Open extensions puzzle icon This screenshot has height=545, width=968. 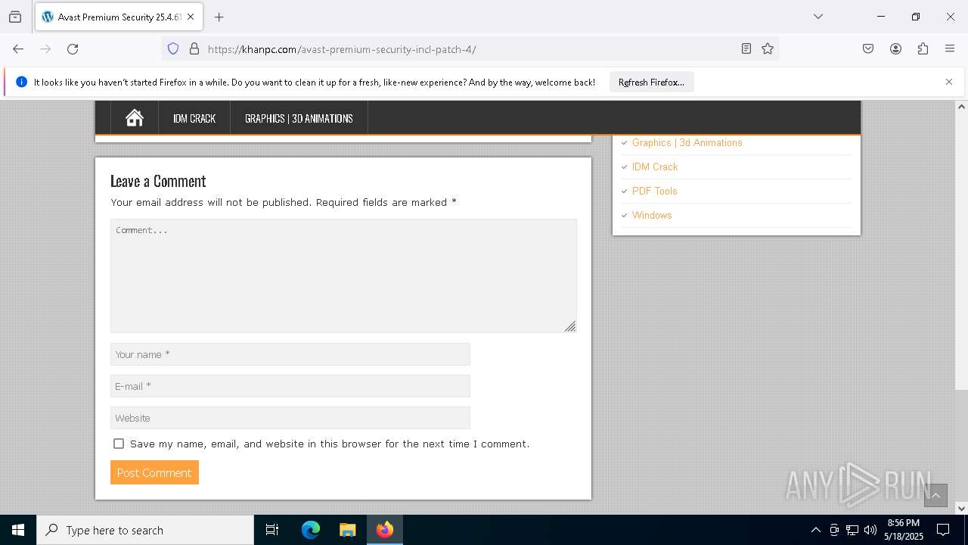[923, 48]
